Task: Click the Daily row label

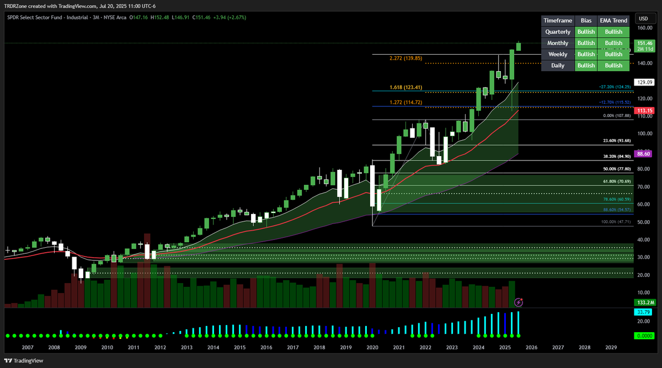Action: click(557, 65)
